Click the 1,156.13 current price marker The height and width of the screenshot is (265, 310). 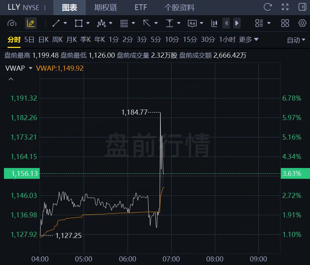point(22,173)
